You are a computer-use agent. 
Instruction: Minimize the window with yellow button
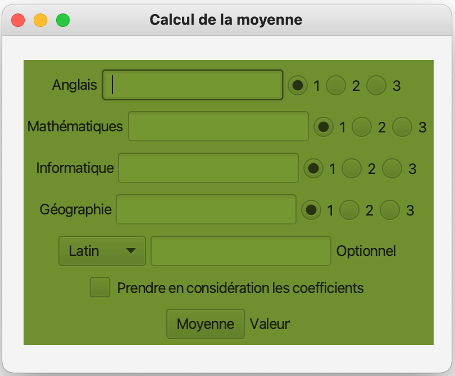40,20
